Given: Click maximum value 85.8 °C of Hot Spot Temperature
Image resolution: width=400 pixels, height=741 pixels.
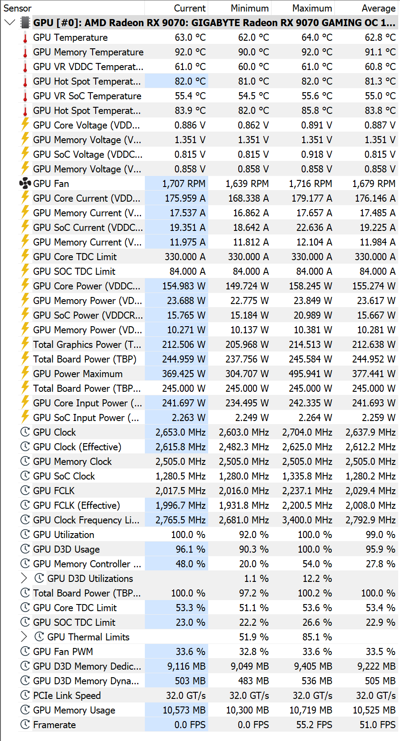Looking at the screenshot, I should [x=317, y=111].
